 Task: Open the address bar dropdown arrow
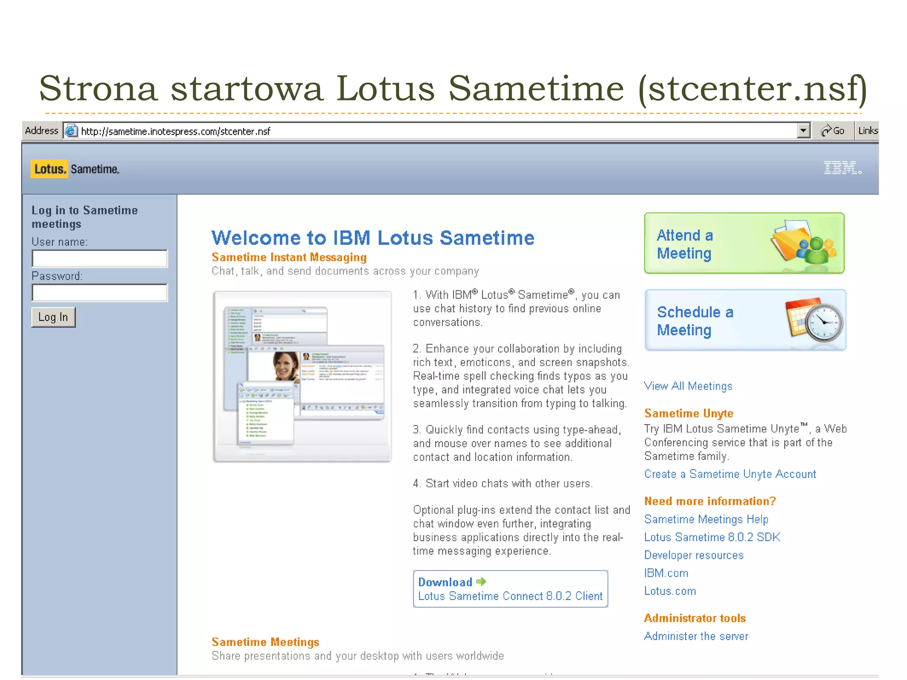pos(803,131)
